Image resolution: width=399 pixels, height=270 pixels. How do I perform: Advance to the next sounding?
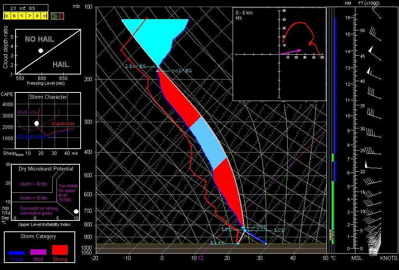coord(30,16)
